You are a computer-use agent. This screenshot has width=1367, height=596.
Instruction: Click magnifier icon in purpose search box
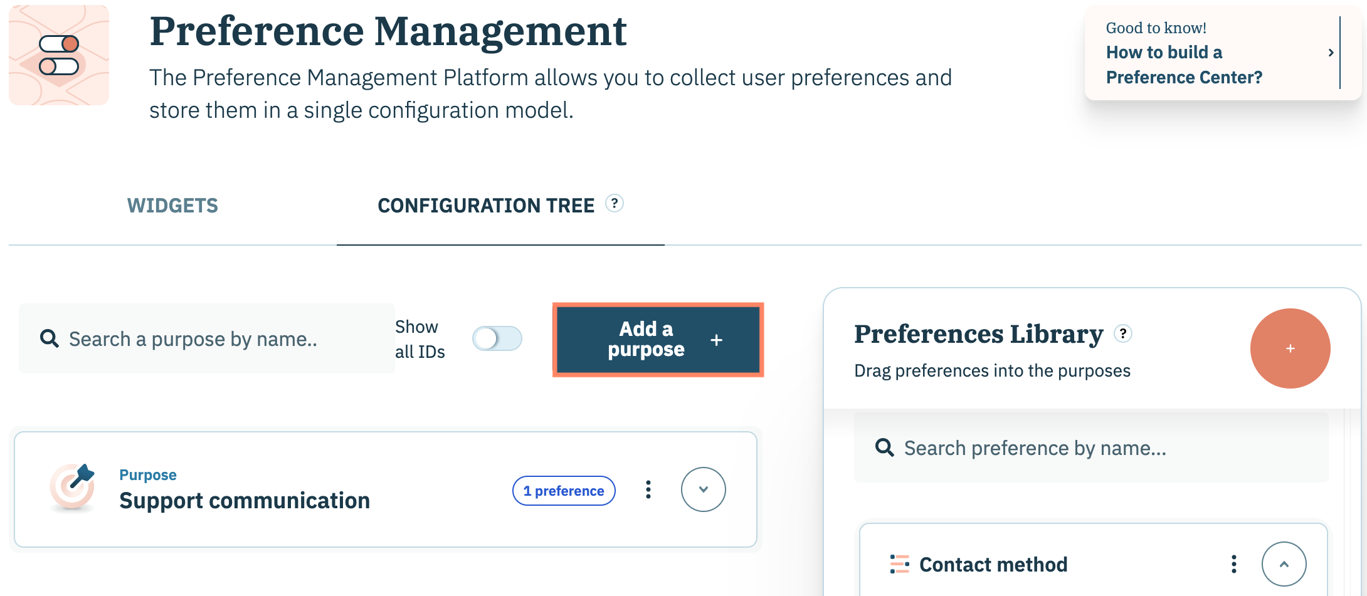tap(50, 339)
